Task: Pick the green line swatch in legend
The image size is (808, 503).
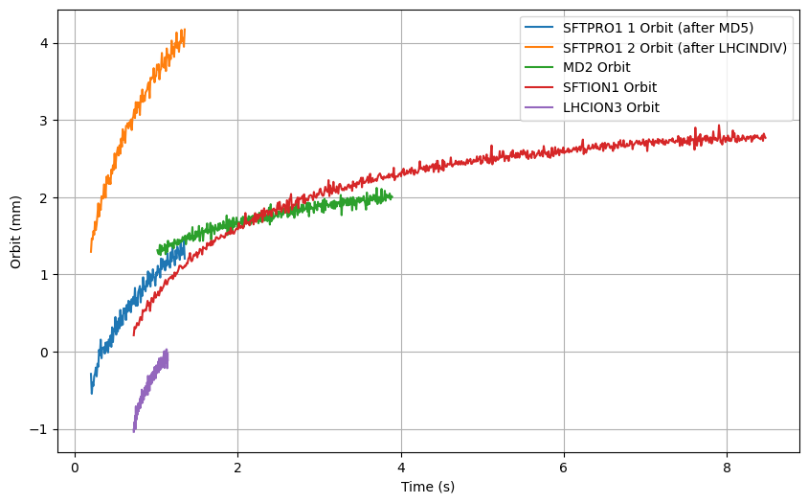Action: click(540, 68)
